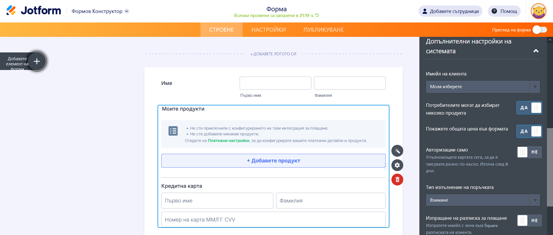This screenshot has width=553, height=235.
Task: Toggle the form preview switch
Action: (539, 30)
